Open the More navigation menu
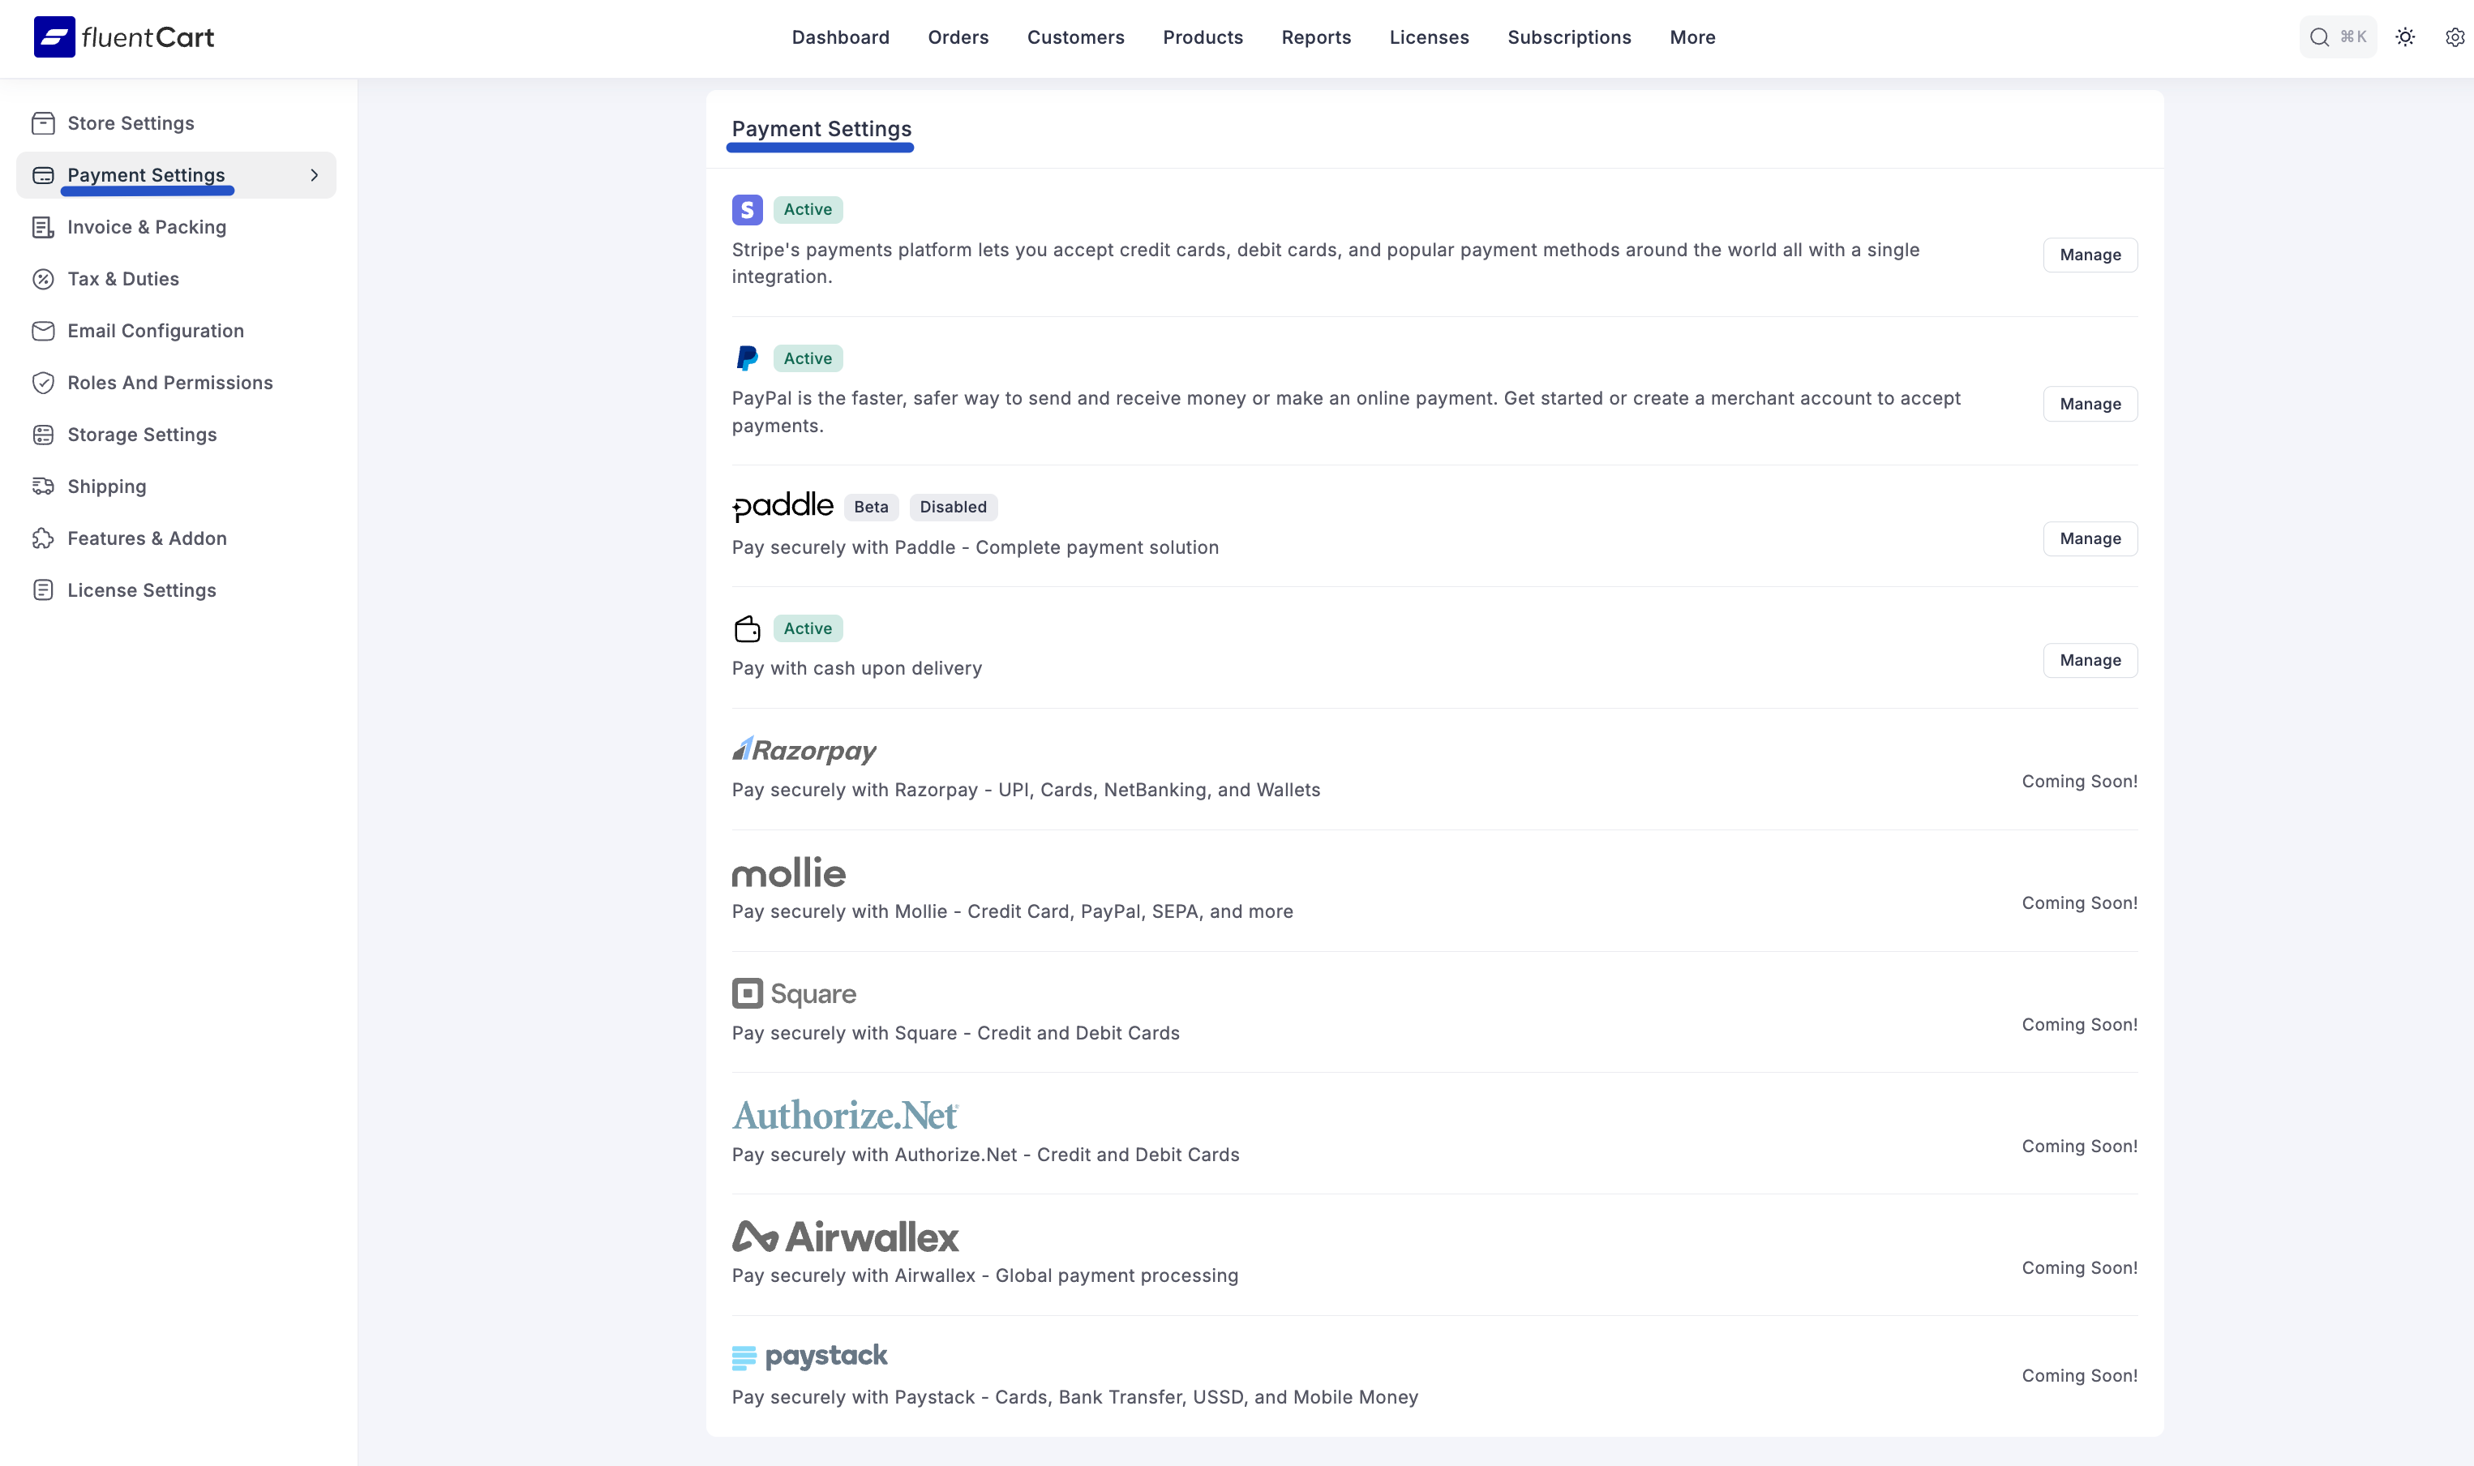The height and width of the screenshot is (1466, 2474). 1691,36
